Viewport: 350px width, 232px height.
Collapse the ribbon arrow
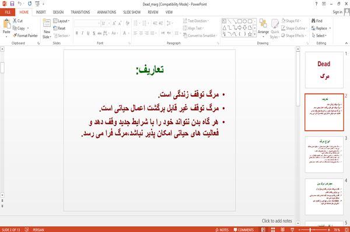pyautogui.click(x=346, y=43)
